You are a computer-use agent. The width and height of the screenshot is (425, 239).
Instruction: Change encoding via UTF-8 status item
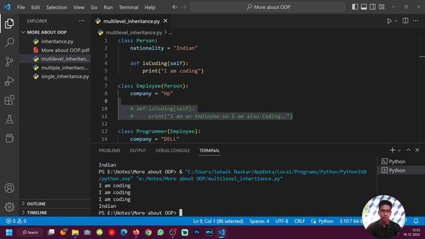pos(282,221)
